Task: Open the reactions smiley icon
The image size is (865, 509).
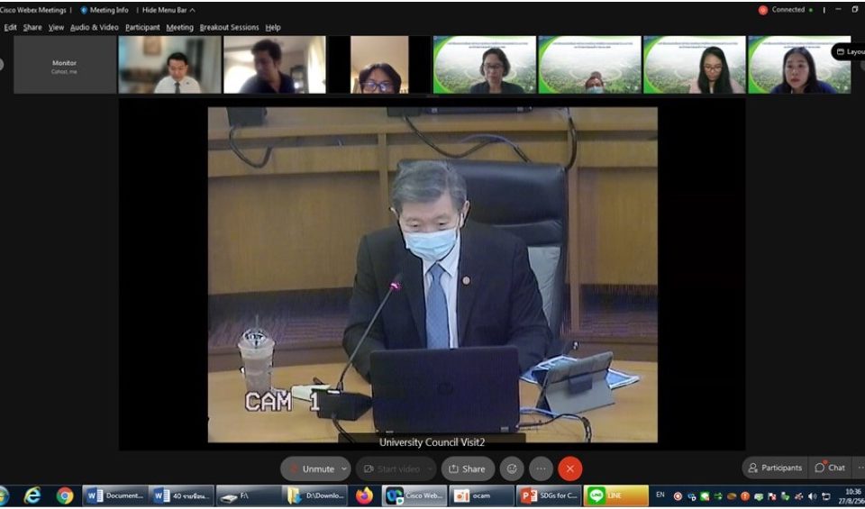Action: [512, 468]
